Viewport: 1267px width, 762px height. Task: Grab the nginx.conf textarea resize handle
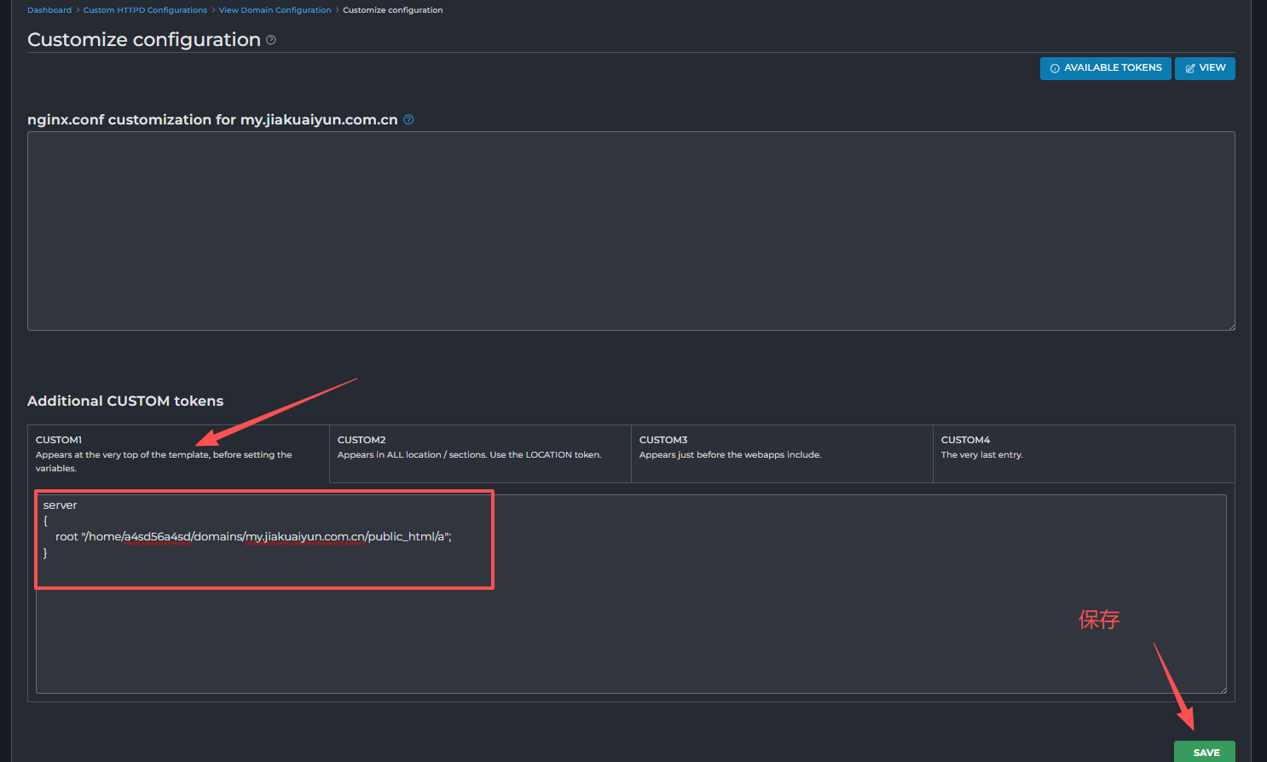click(x=1230, y=326)
